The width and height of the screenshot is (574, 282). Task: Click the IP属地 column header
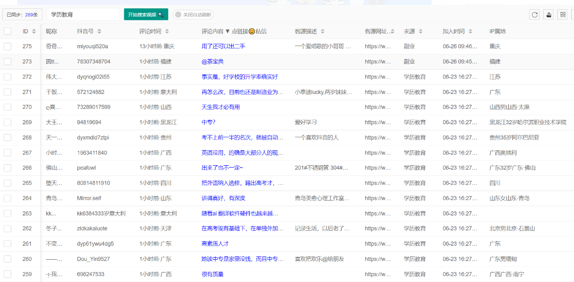498,31
